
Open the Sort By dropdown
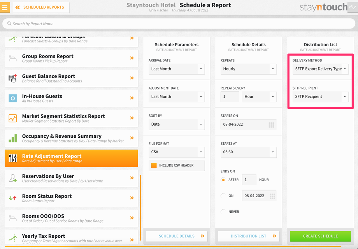tap(177, 124)
